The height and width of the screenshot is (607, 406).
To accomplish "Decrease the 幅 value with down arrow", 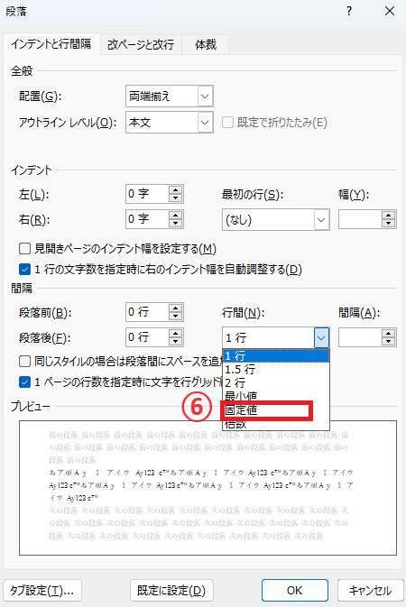I will click(x=388, y=224).
